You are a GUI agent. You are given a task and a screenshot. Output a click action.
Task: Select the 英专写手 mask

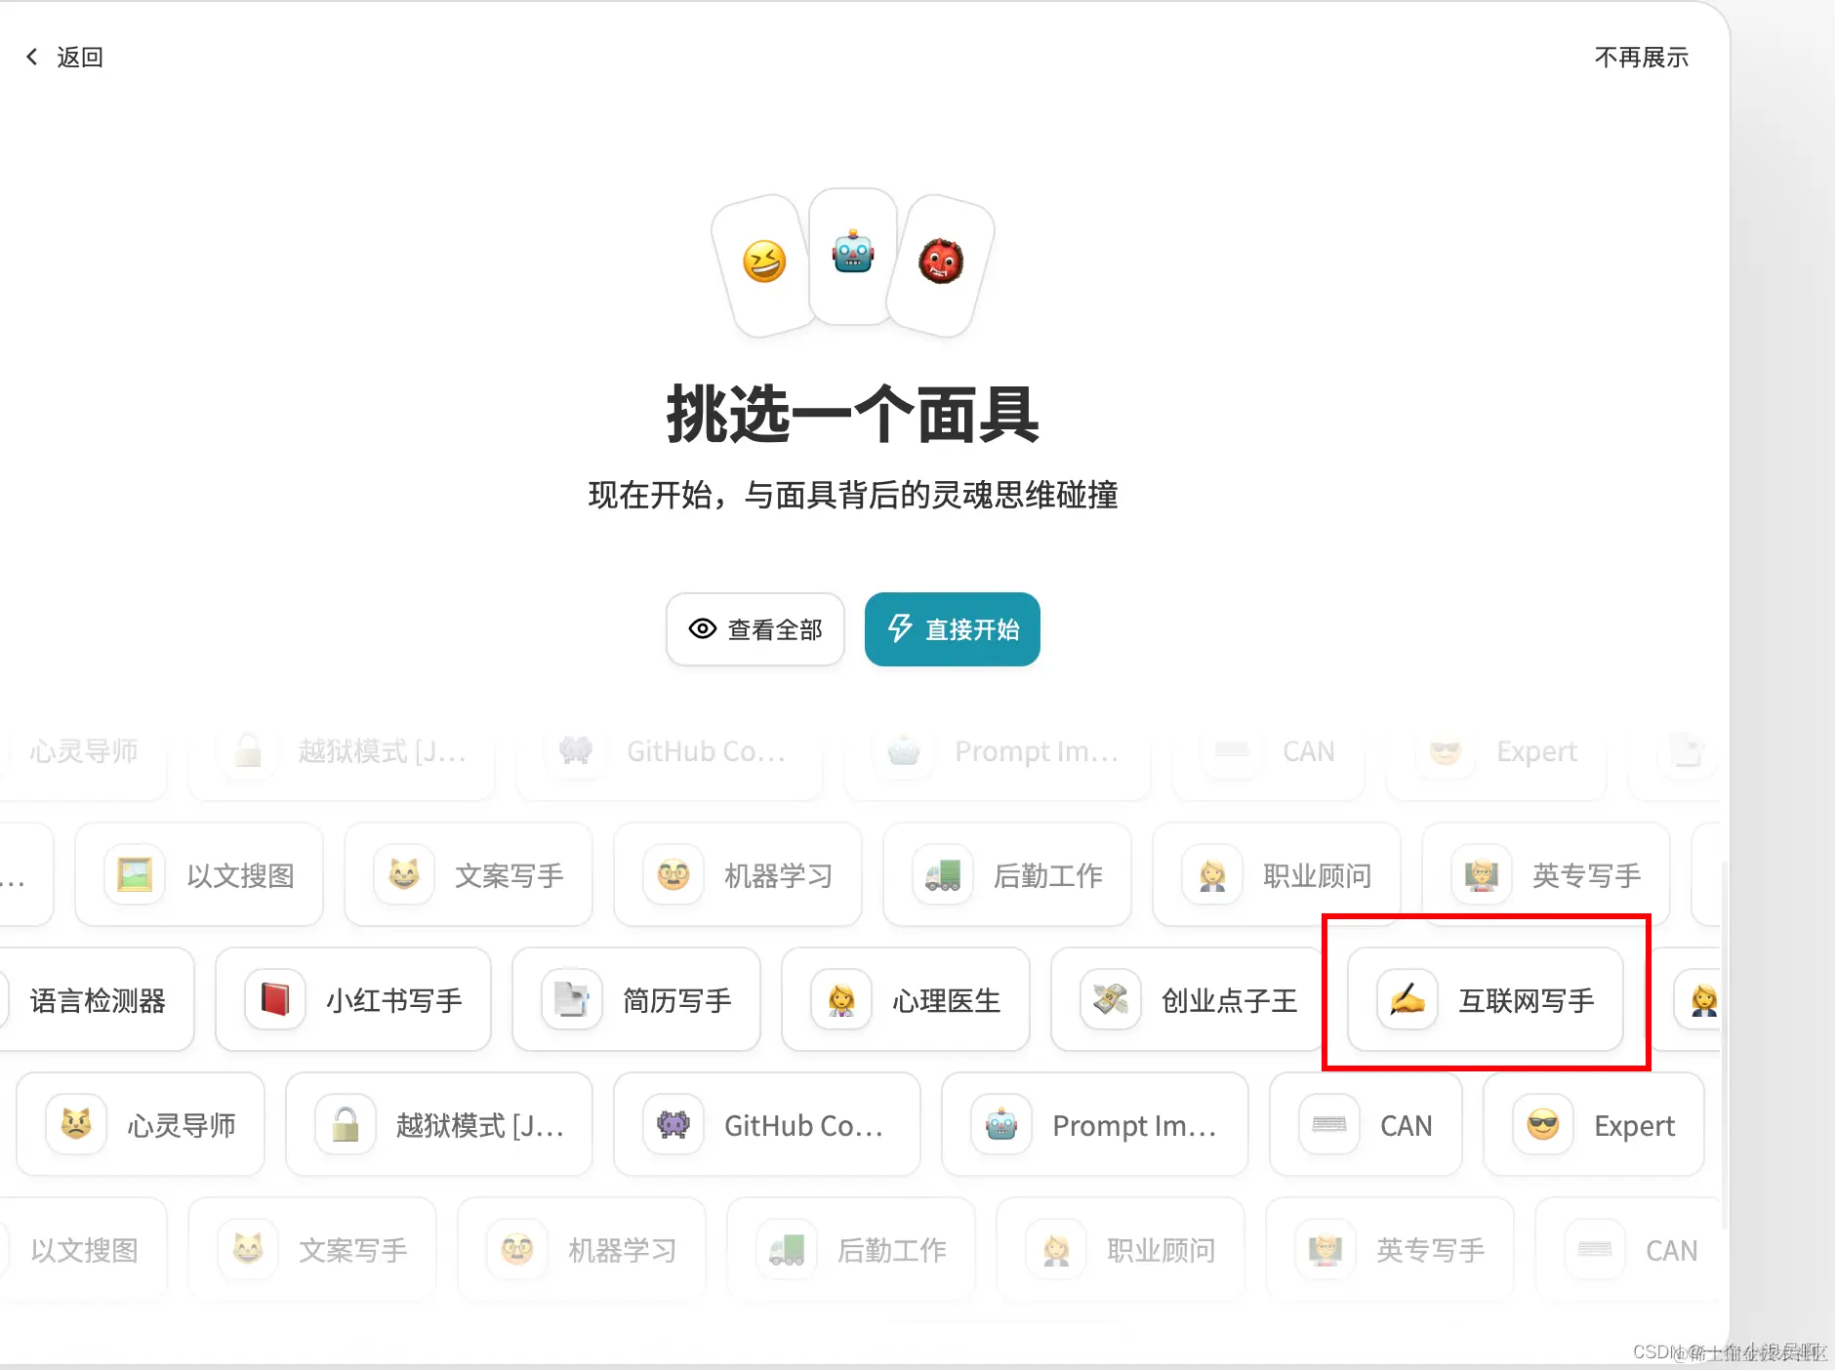pos(1546,875)
